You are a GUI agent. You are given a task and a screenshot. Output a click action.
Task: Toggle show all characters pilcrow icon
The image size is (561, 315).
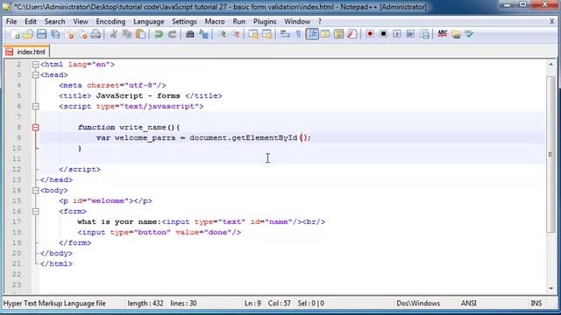point(298,34)
